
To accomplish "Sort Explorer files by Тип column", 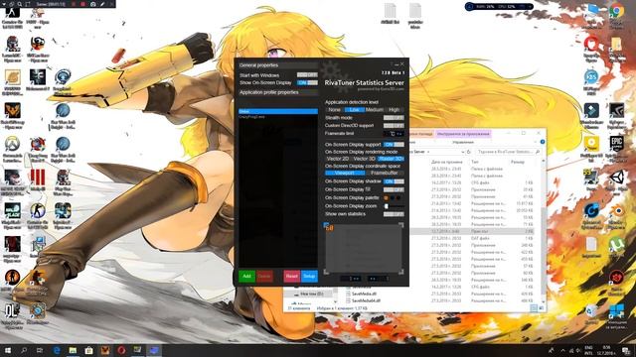I will 475,162.
